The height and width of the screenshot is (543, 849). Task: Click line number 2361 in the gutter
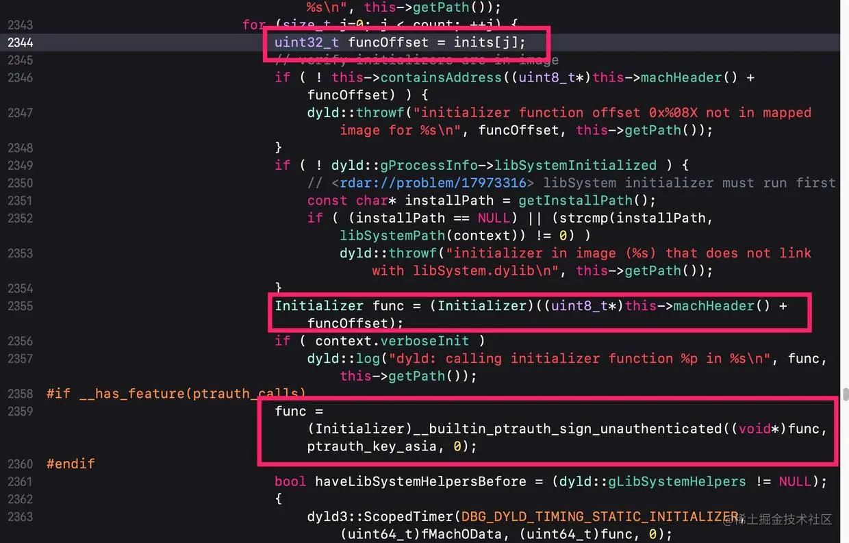point(20,481)
